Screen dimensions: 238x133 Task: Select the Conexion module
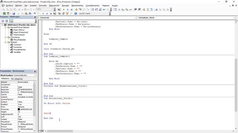pyautogui.click(x=17, y=45)
